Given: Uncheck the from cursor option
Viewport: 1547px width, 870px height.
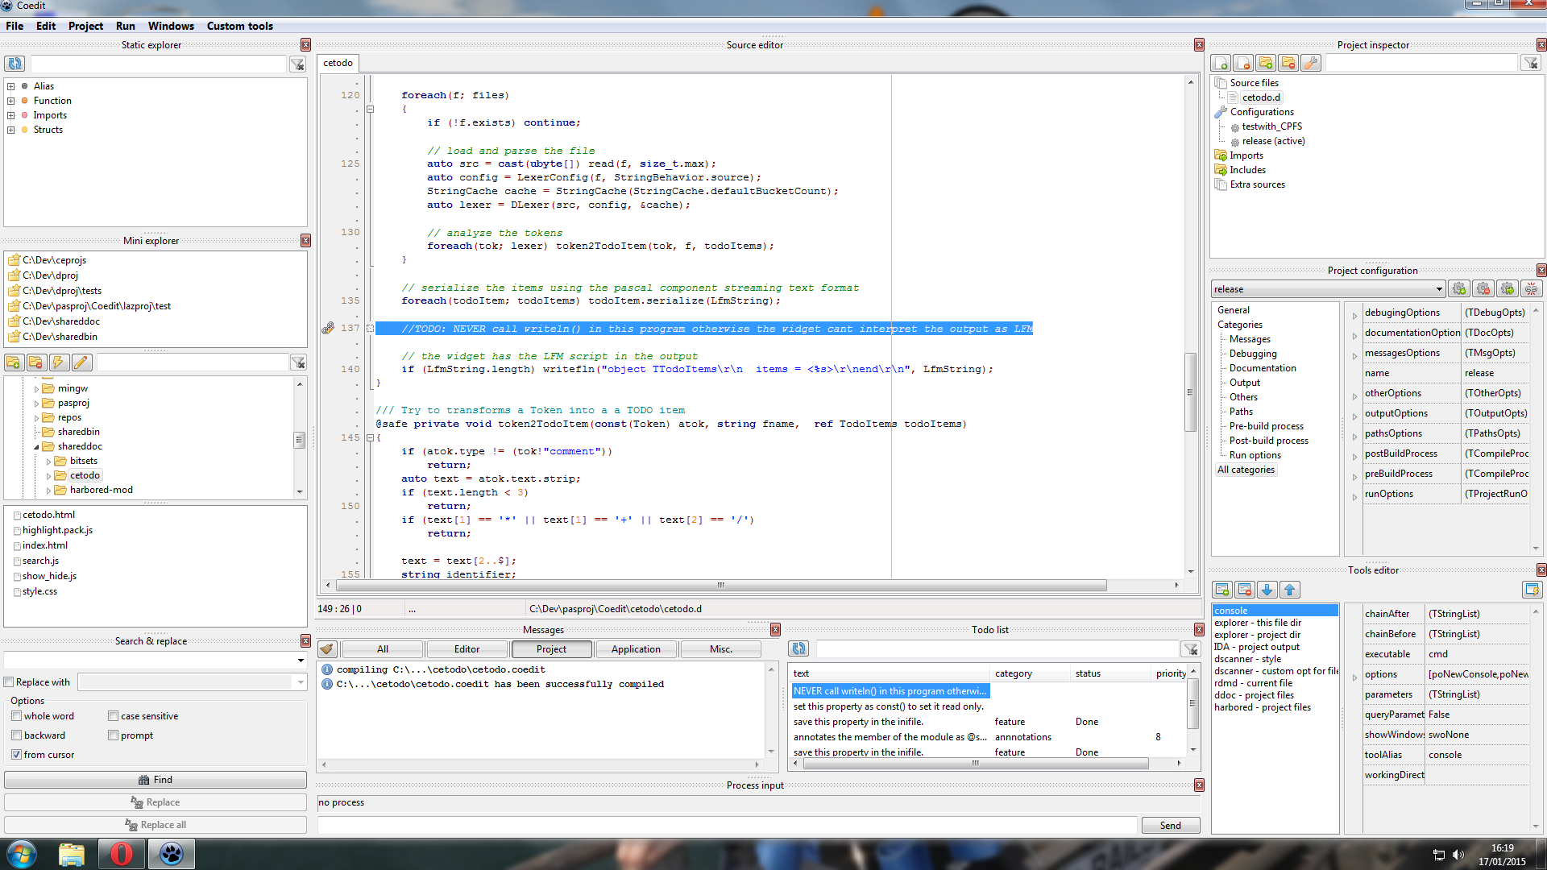Looking at the screenshot, I should point(16,755).
